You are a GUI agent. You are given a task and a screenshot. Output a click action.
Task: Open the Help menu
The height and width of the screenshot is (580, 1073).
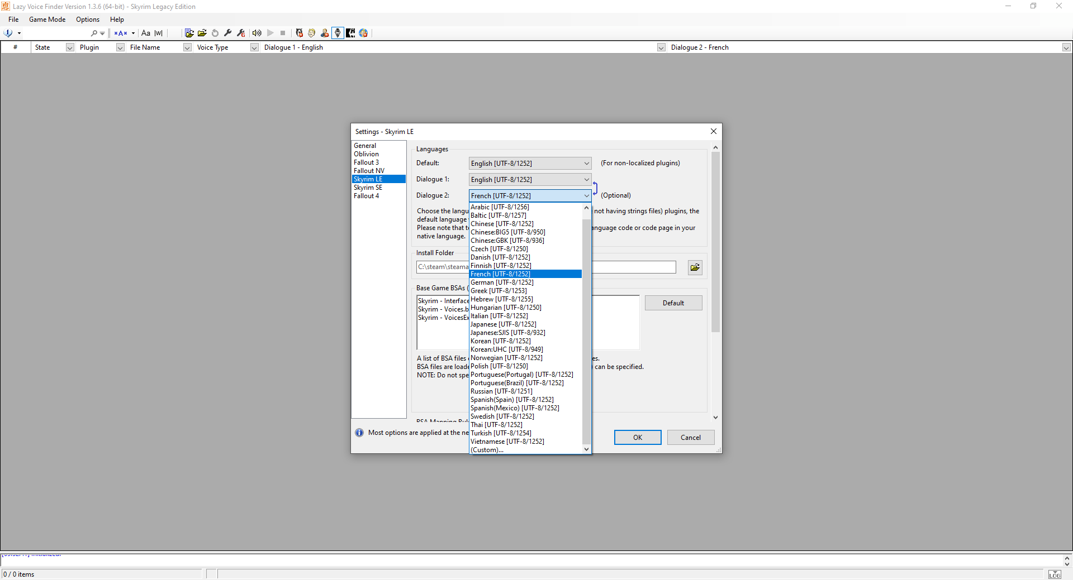[x=117, y=20]
